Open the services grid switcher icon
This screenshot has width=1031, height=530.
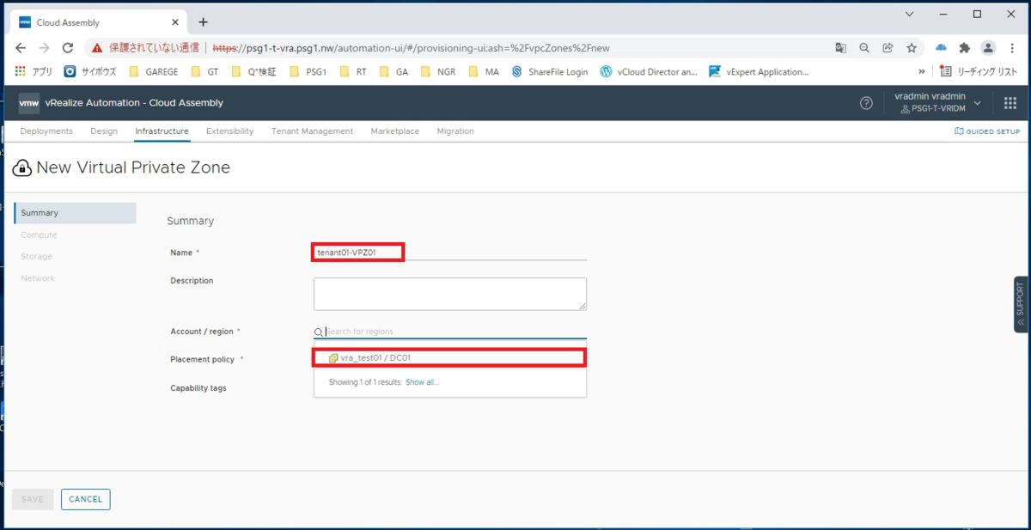coord(1010,103)
